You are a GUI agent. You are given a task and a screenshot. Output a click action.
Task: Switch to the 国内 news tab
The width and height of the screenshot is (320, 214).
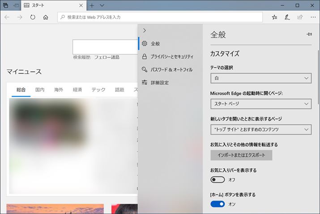pyautogui.click(x=40, y=90)
